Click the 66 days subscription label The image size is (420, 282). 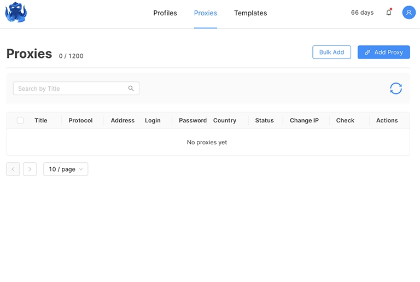click(x=362, y=13)
